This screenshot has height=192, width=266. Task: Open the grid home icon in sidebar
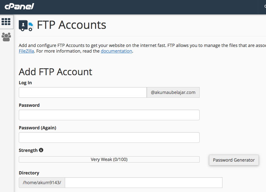click(6, 22)
